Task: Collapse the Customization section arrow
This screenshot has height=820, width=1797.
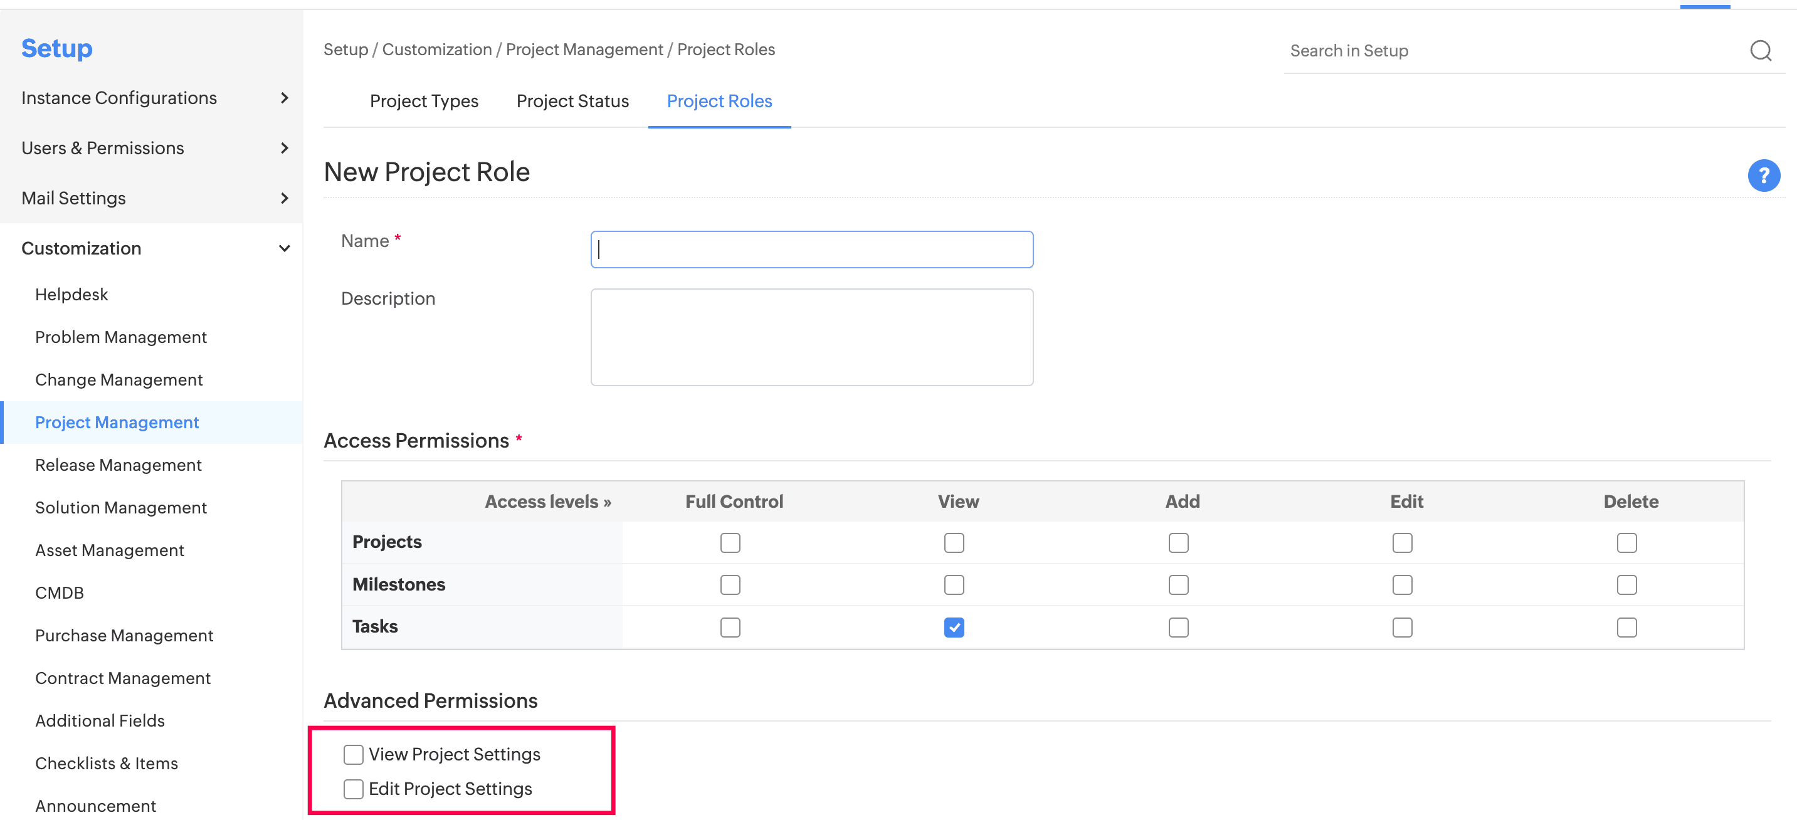Action: [x=284, y=248]
